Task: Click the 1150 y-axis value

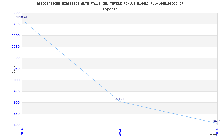Action: (x=16, y=47)
